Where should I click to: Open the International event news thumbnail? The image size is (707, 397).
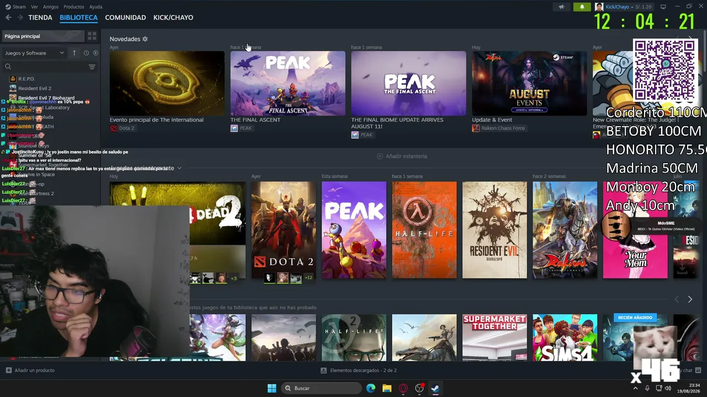tap(167, 83)
